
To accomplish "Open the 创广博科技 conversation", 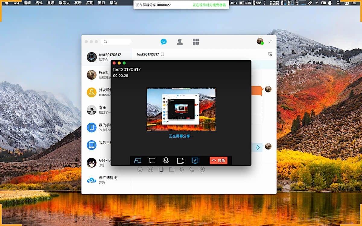I will point(107,180).
